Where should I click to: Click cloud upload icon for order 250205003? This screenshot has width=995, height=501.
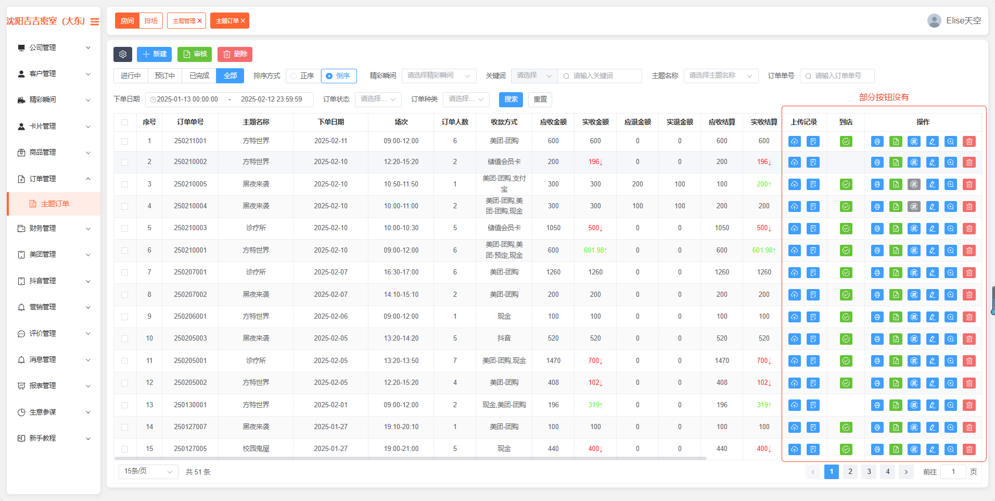pos(794,339)
